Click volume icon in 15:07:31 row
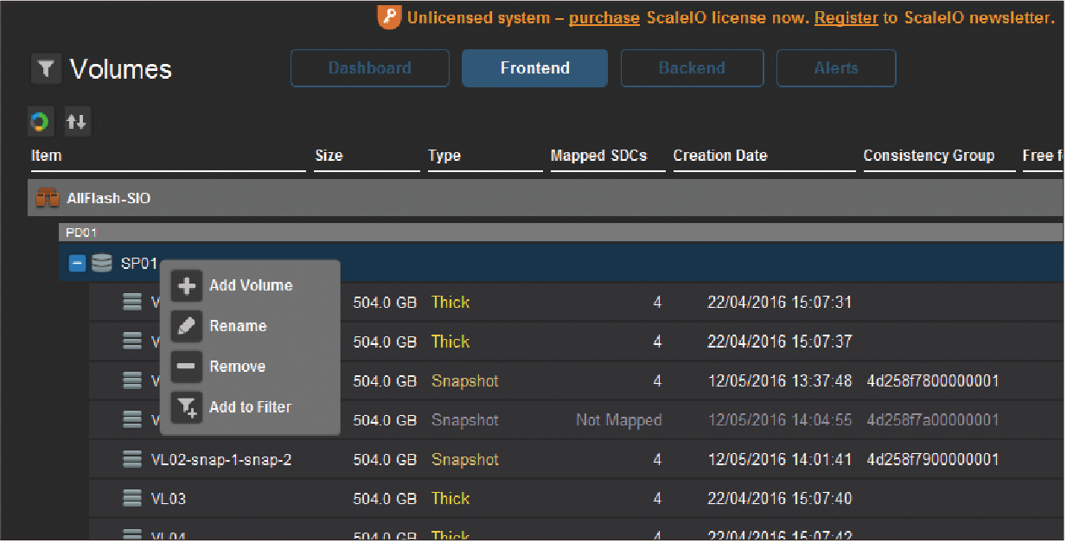The height and width of the screenshot is (543, 1067). pyautogui.click(x=132, y=302)
